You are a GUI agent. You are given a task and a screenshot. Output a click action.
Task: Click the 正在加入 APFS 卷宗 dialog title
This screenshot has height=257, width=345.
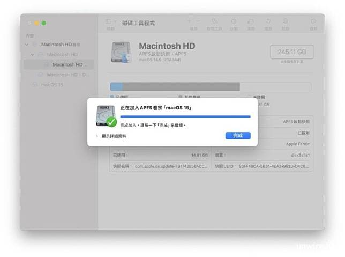(156, 108)
